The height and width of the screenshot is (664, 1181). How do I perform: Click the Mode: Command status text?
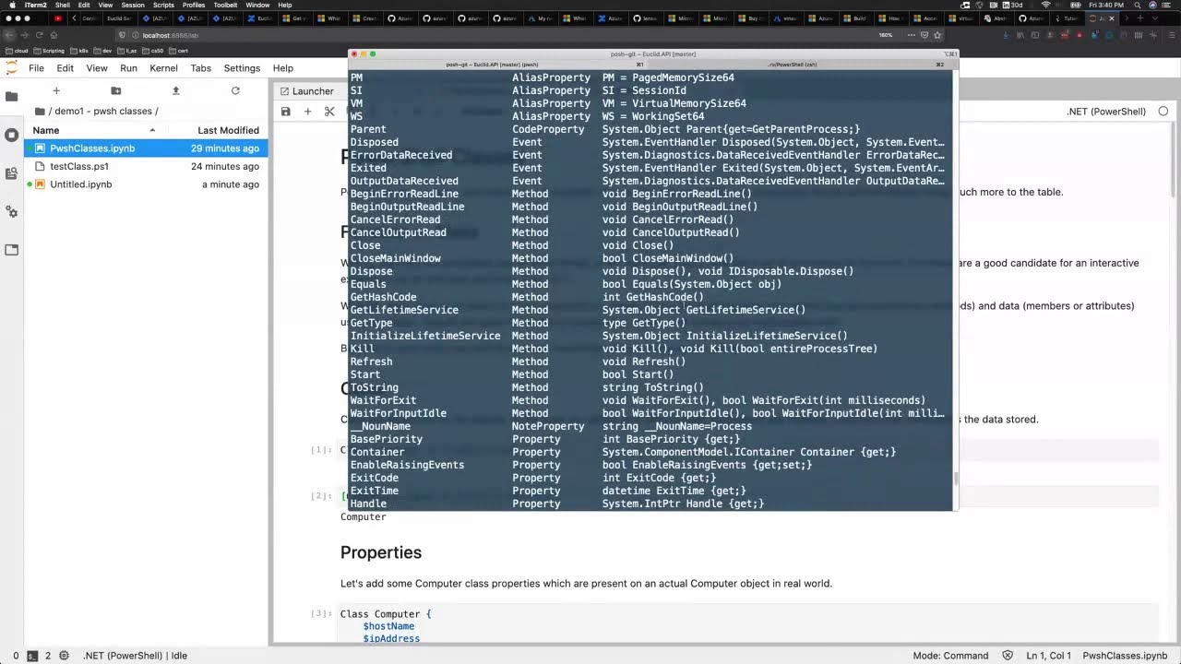[x=950, y=656]
